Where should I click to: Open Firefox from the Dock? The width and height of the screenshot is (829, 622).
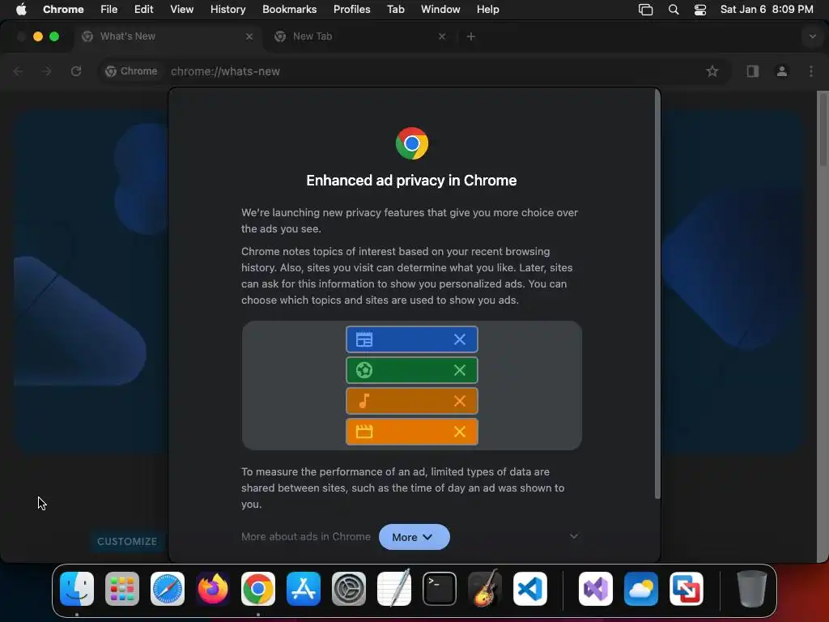(213, 589)
